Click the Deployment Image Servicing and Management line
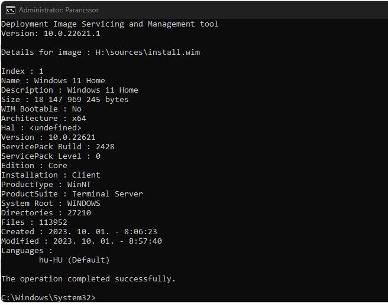388x305 pixels. pos(109,24)
